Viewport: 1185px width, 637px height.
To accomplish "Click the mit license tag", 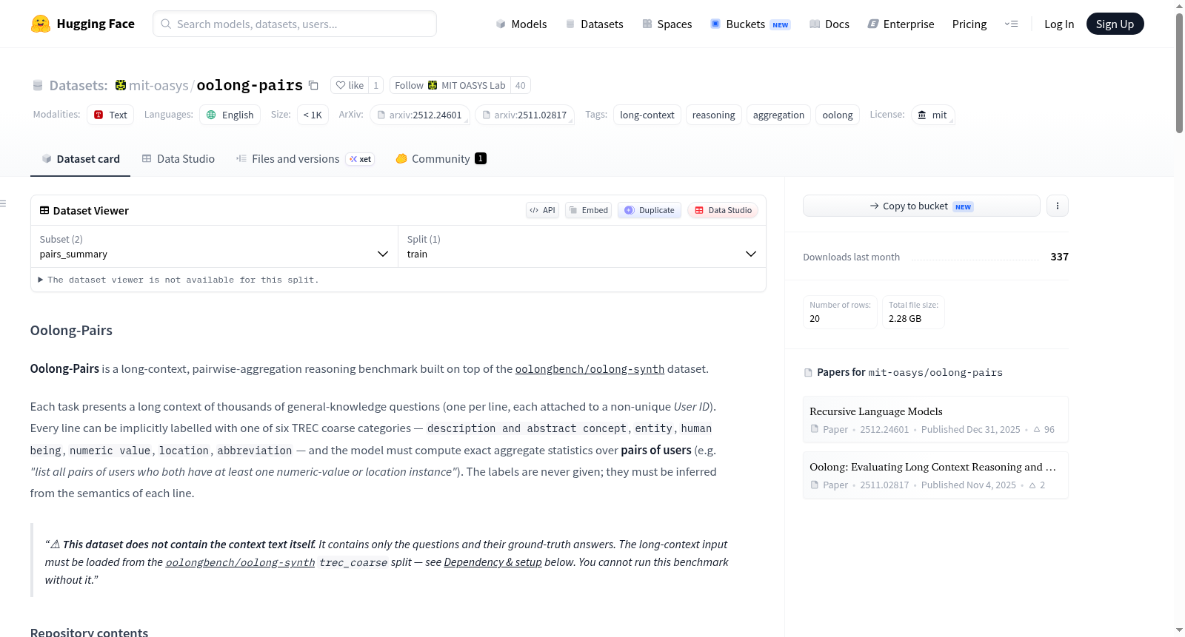I will click(932, 115).
